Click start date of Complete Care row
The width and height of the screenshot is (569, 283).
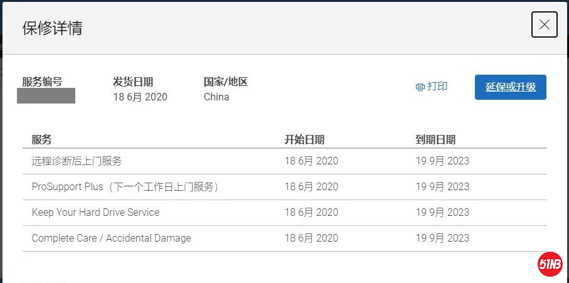pyautogui.click(x=311, y=238)
